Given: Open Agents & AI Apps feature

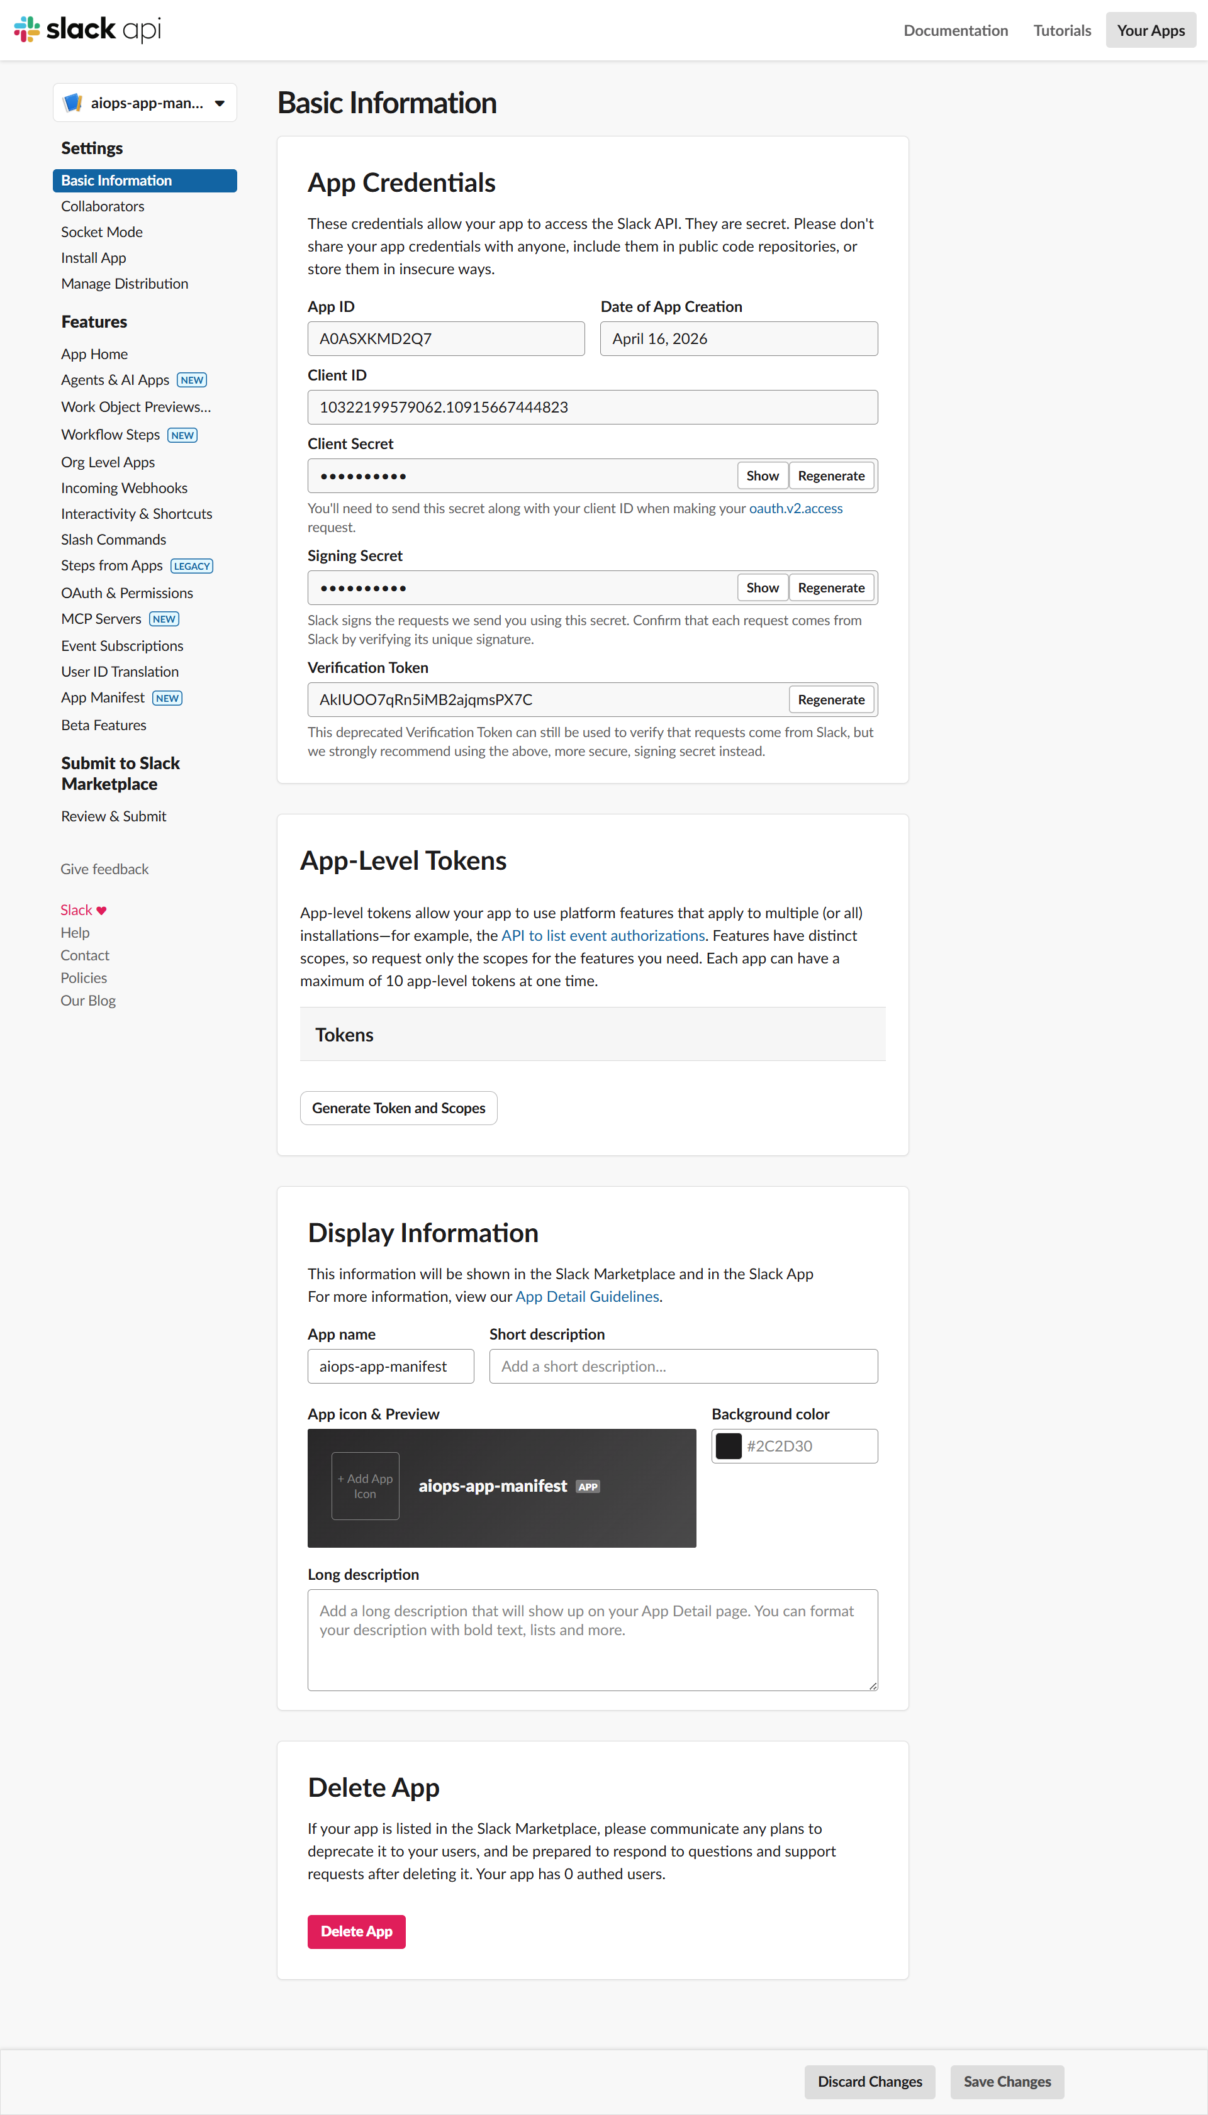Looking at the screenshot, I should (x=115, y=380).
